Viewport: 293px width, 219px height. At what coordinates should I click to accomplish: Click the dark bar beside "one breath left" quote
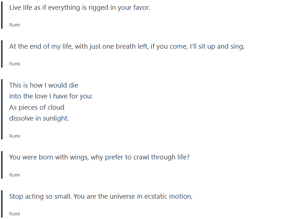click(2, 54)
